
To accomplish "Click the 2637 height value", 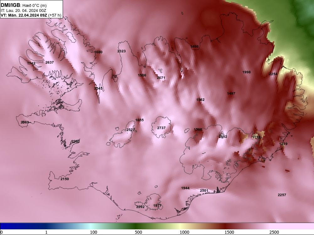I will click(50, 62).
